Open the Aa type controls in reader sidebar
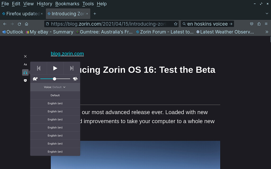 (25, 64)
